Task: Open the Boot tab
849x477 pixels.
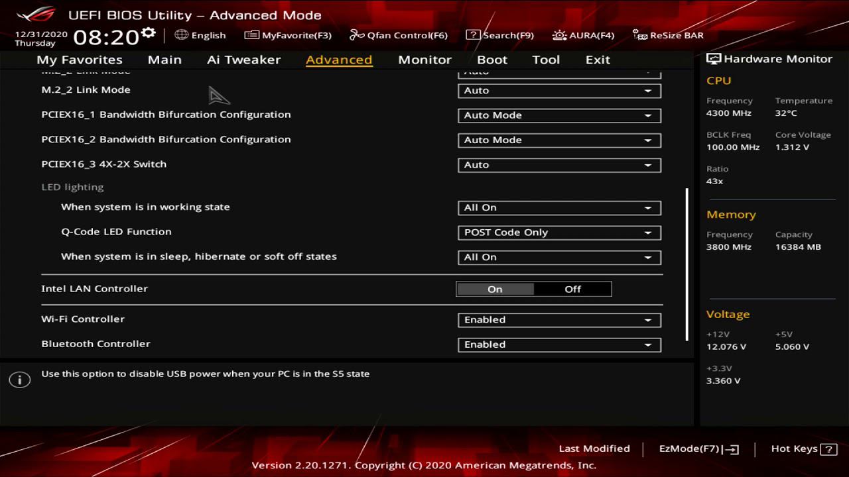Action: [492, 60]
